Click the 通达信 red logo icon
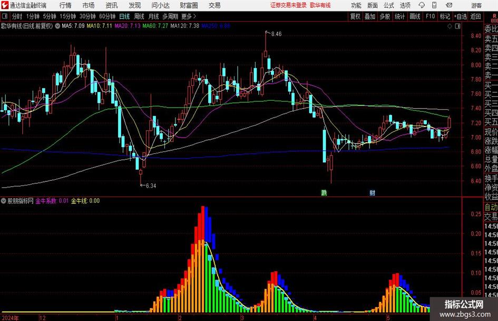Screen dimensions: 498x321 4,5
